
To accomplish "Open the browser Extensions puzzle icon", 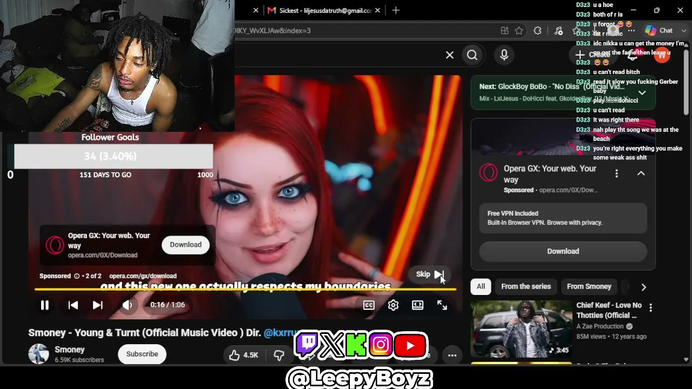I will coord(537,31).
